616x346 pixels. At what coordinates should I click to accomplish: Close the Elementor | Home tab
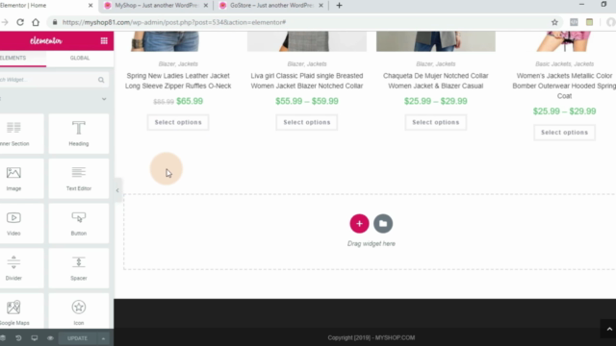(90, 6)
